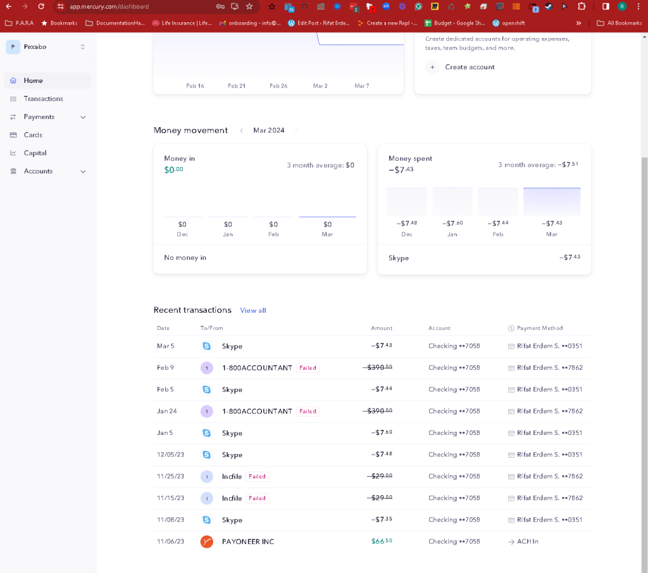Click the Skype icon on the Mar 5 row

(x=207, y=346)
